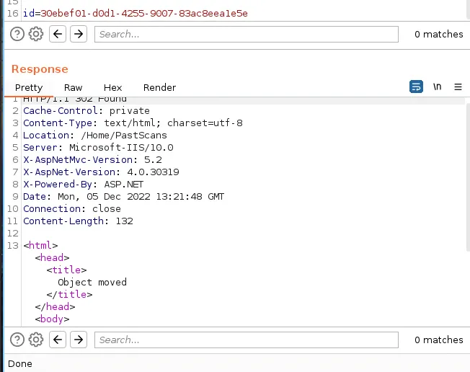Image resolution: width=470 pixels, height=372 pixels.
Task: Click the response 0 matches counter
Action: pyautogui.click(x=439, y=340)
